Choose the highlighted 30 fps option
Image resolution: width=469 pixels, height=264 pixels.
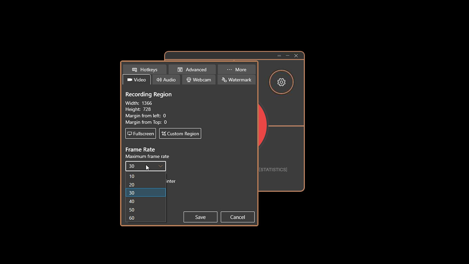point(146,193)
